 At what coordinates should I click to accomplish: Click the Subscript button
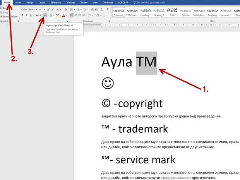point(41,15)
